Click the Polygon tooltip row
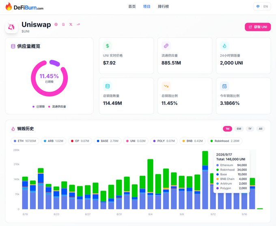Image resolution: width=276 pixels, height=226 pixels. tap(231, 188)
